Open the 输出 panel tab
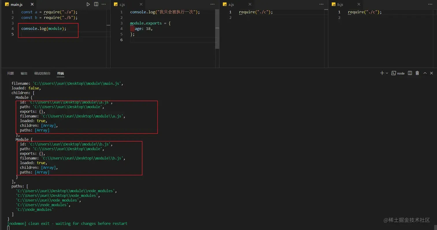This screenshot has width=437, height=230. [x=24, y=73]
